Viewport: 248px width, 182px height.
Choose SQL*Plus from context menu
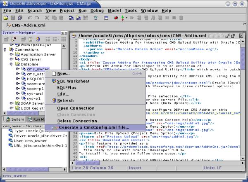(95, 88)
